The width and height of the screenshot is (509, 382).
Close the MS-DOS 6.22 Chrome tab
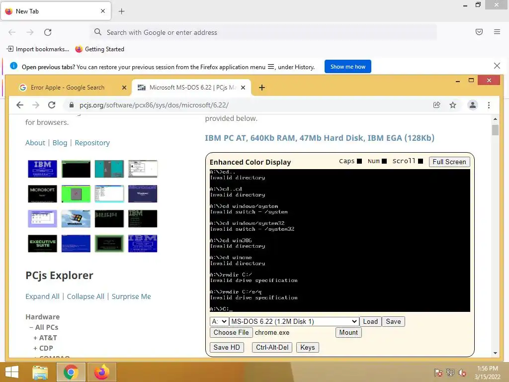pos(243,88)
